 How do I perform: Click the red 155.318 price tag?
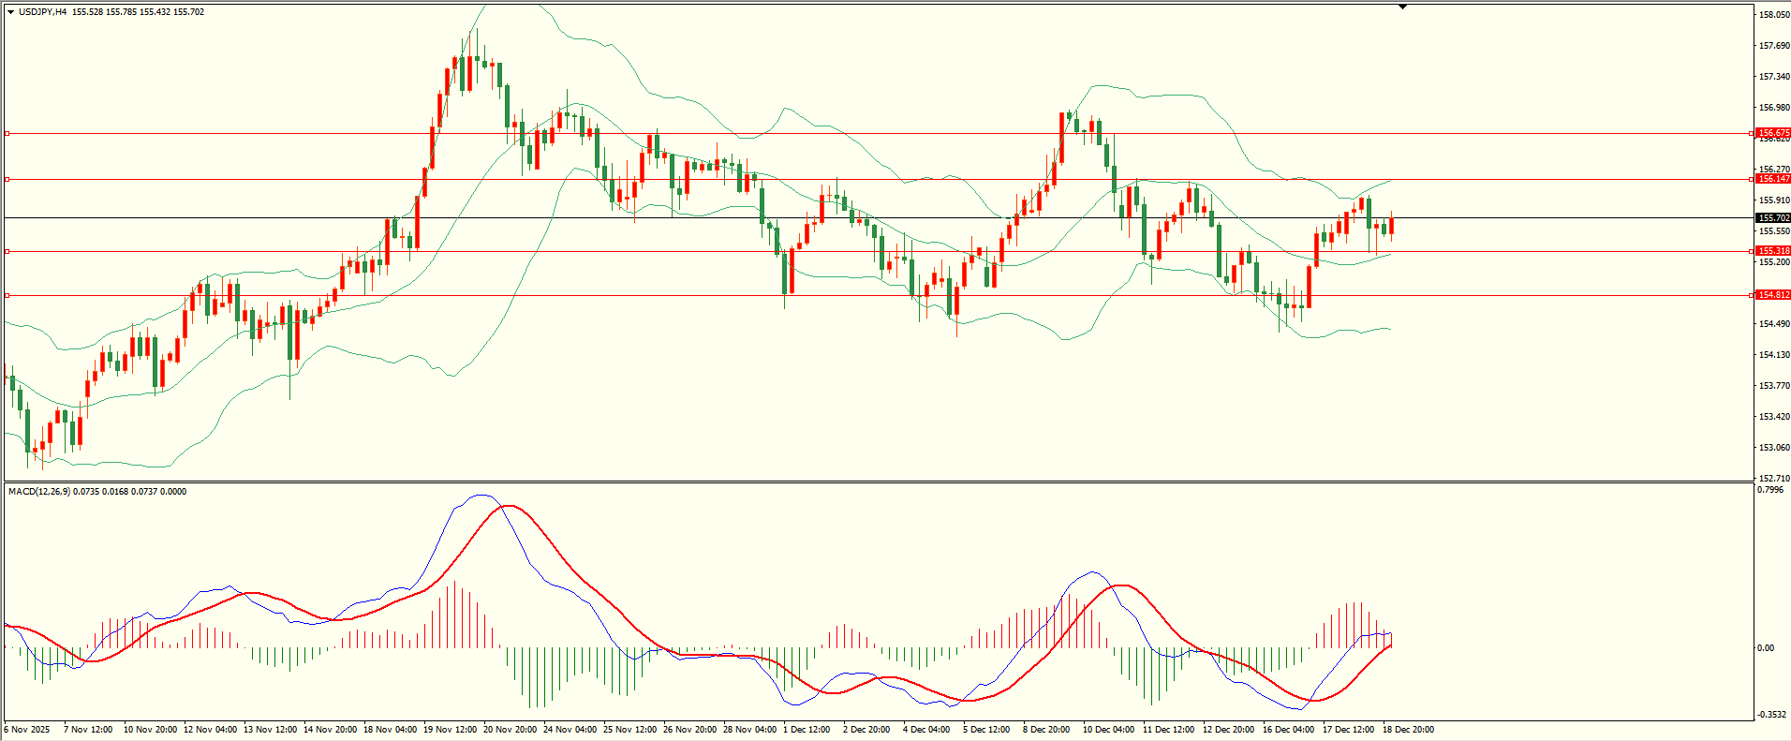tap(1772, 251)
